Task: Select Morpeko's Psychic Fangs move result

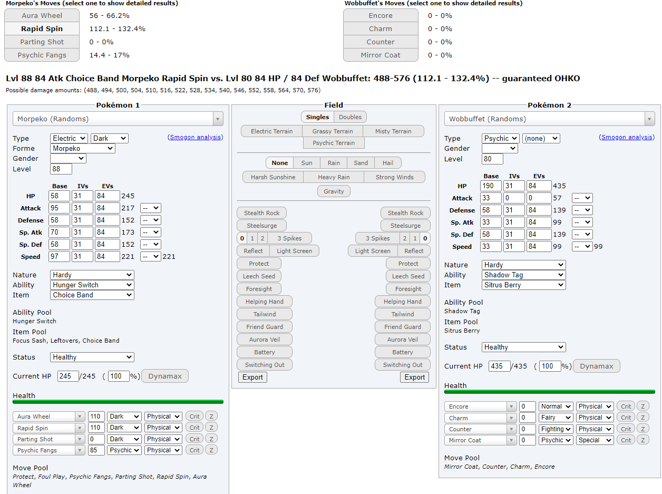Action: coord(42,55)
